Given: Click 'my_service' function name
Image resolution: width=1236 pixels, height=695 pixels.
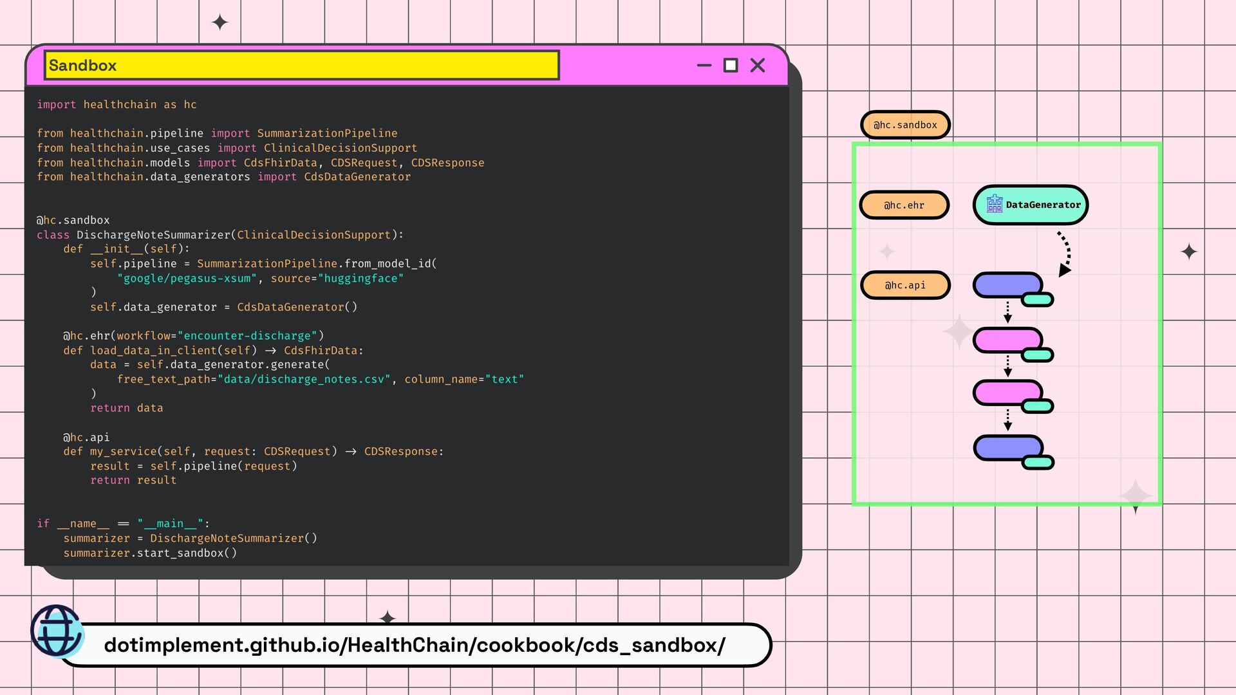Looking at the screenshot, I should [124, 452].
